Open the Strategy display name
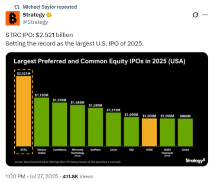This screenshot has height=182, width=214. tap(34, 15)
